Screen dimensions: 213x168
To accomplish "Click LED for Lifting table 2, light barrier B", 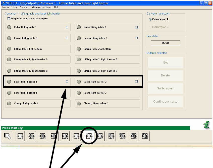I will 79,71.
